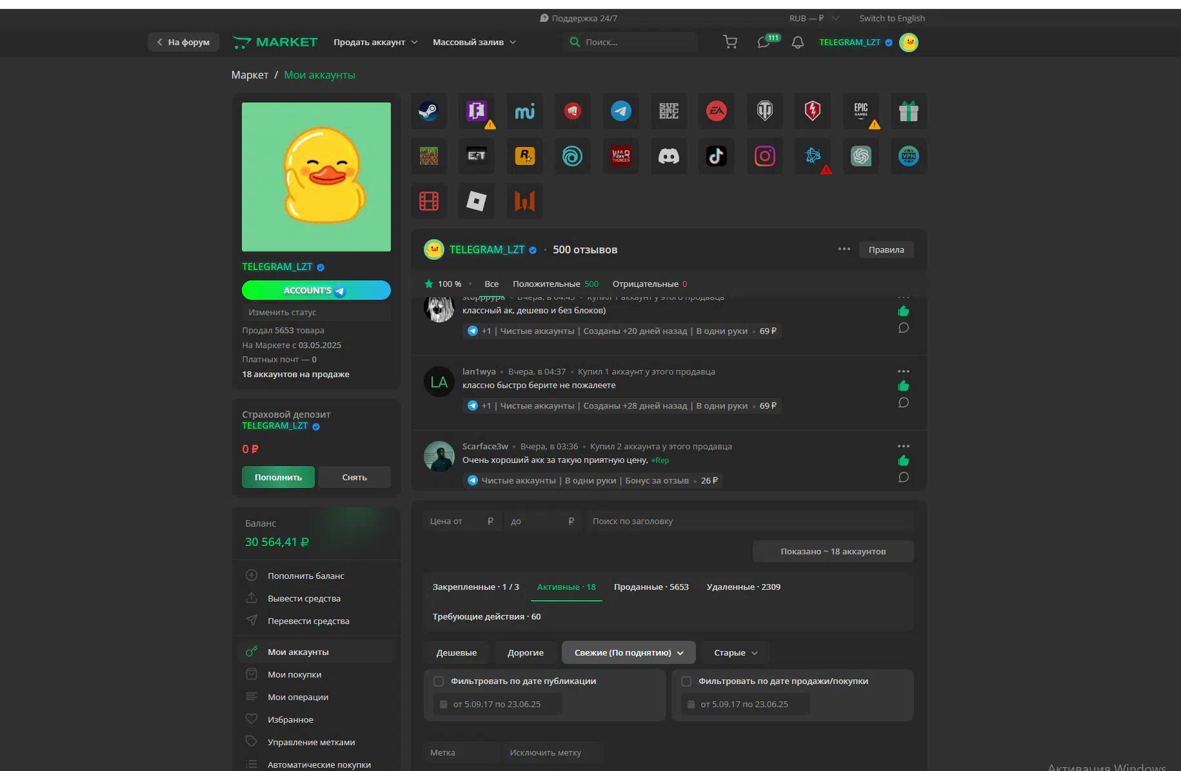Open the Rockstar Social Club category icon
This screenshot has height=771, width=1181.
tap(525, 156)
